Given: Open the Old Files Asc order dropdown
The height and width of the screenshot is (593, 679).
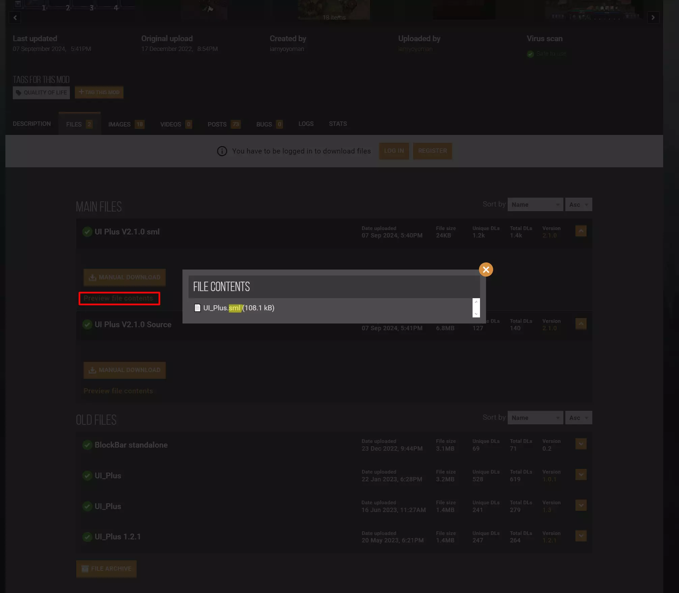Looking at the screenshot, I should 578,418.
